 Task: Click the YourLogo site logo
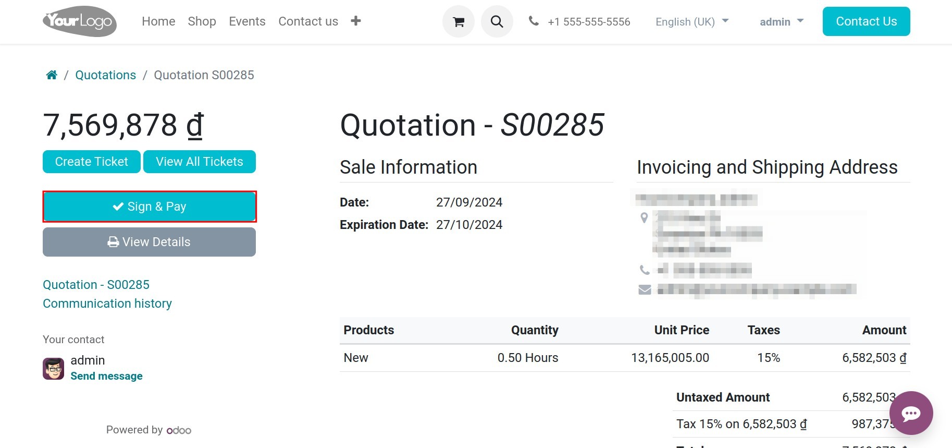point(80,21)
